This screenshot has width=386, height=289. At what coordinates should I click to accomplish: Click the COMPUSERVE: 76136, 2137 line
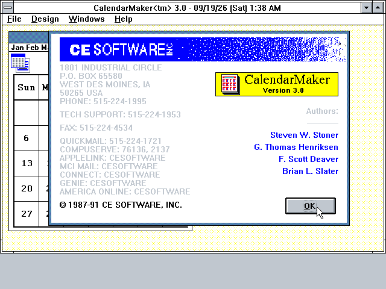(115, 149)
